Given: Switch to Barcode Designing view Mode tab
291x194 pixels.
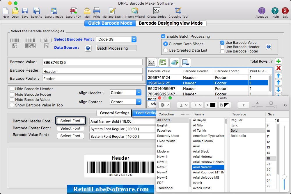Looking at the screenshot, I should [x=171, y=23].
